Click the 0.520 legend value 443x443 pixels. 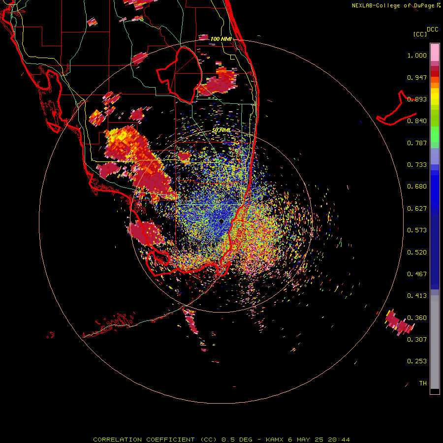click(417, 253)
